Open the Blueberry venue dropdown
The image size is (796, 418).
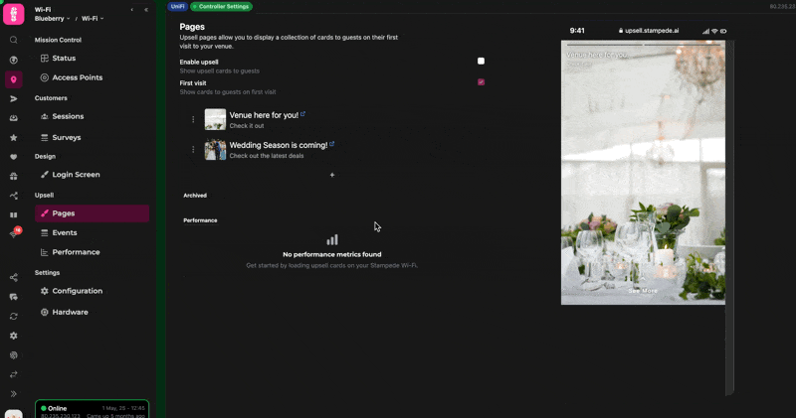53,19
